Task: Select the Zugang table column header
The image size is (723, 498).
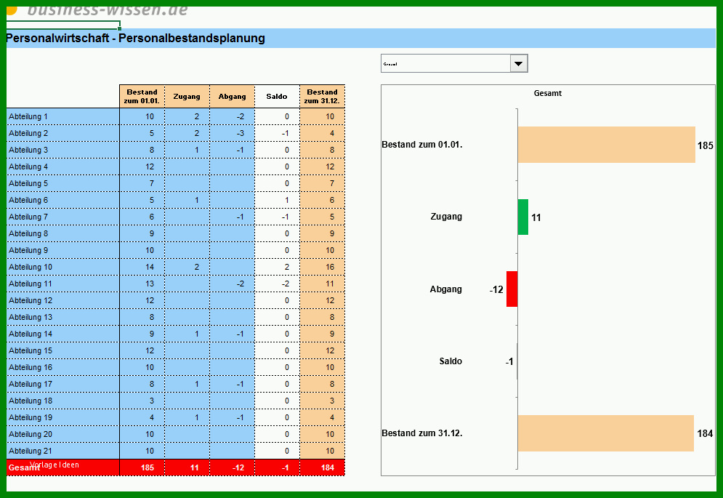Action: pyautogui.click(x=187, y=97)
